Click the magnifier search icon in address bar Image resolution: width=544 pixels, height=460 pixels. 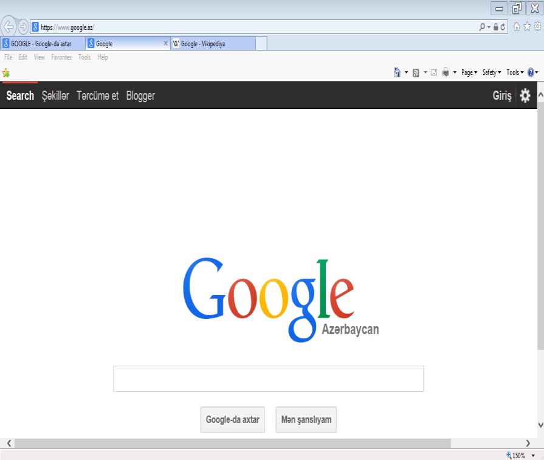(482, 27)
